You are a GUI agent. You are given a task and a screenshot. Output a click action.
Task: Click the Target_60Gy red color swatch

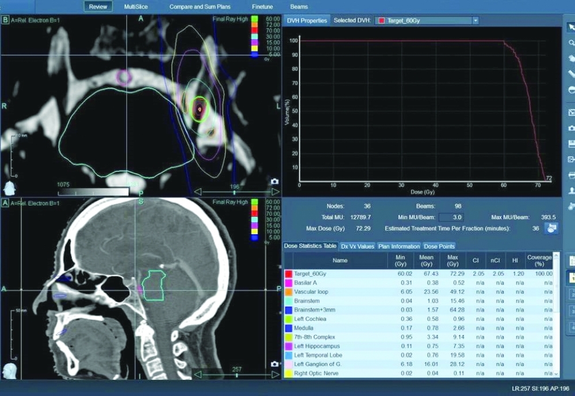288,274
